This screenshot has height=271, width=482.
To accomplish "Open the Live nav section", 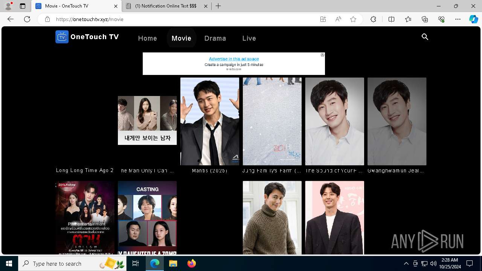I will (x=249, y=38).
